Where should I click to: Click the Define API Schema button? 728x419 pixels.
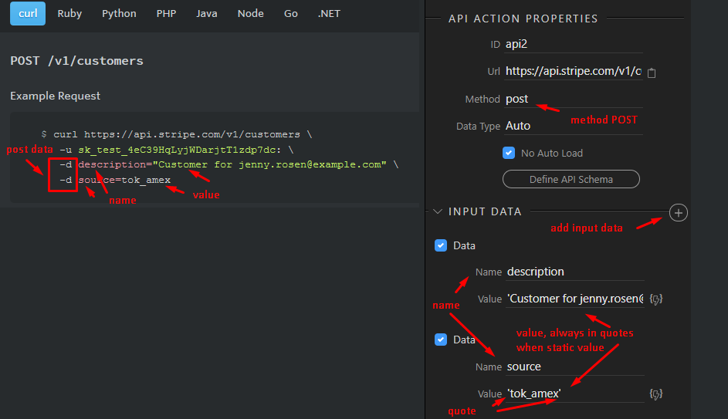coord(571,179)
